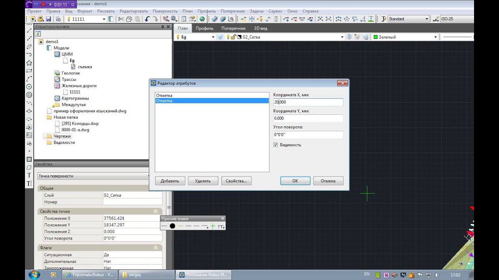The height and width of the screenshot is (280, 499).
Task: Select the first Отметка list entry
Action: coord(212,95)
